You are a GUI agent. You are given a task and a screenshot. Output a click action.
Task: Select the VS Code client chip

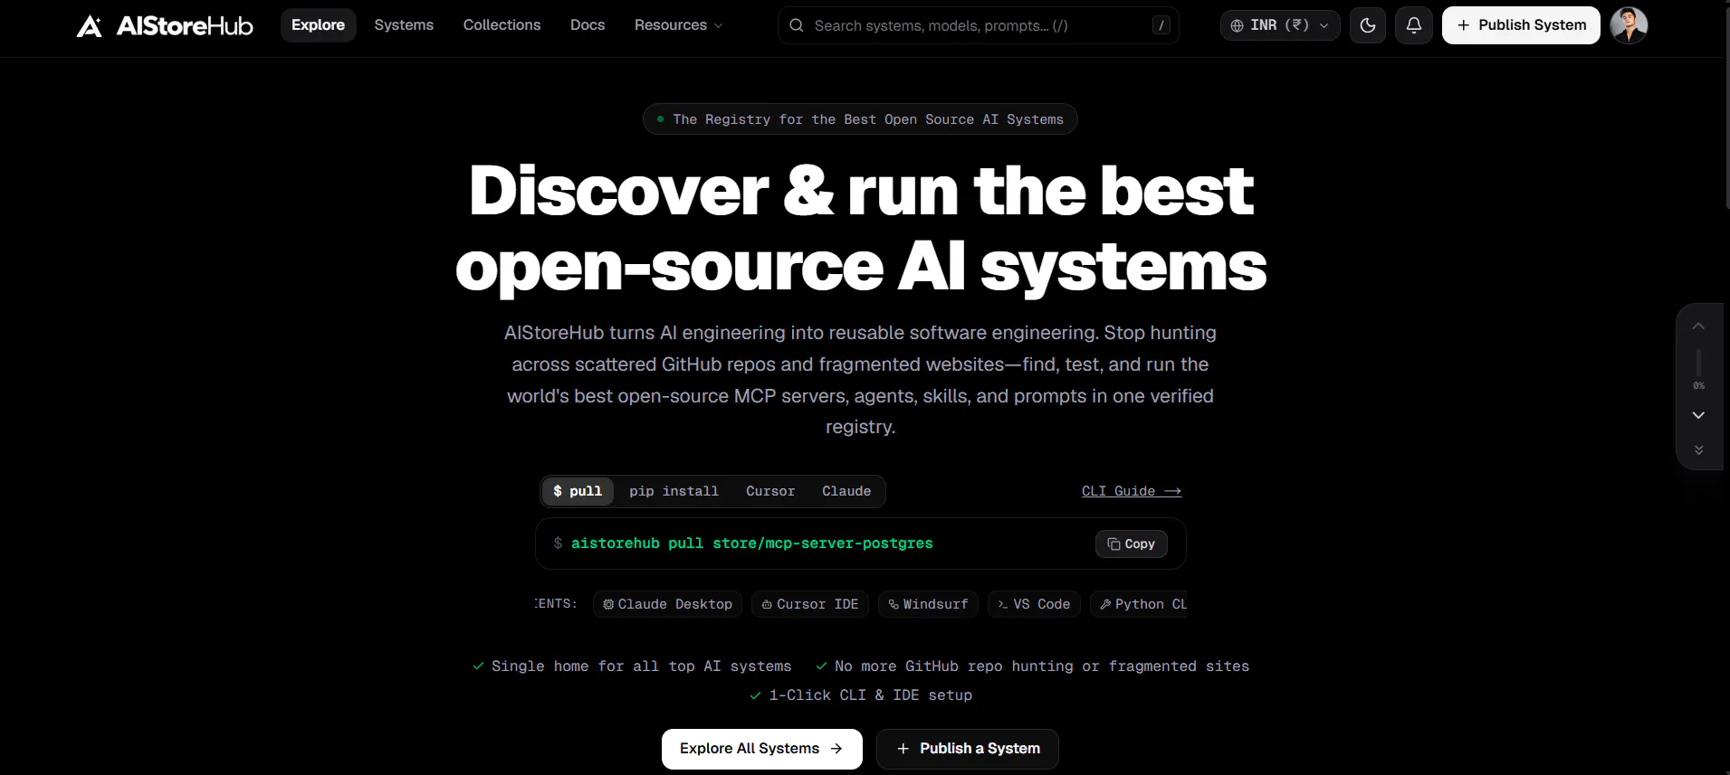[1034, 604]
